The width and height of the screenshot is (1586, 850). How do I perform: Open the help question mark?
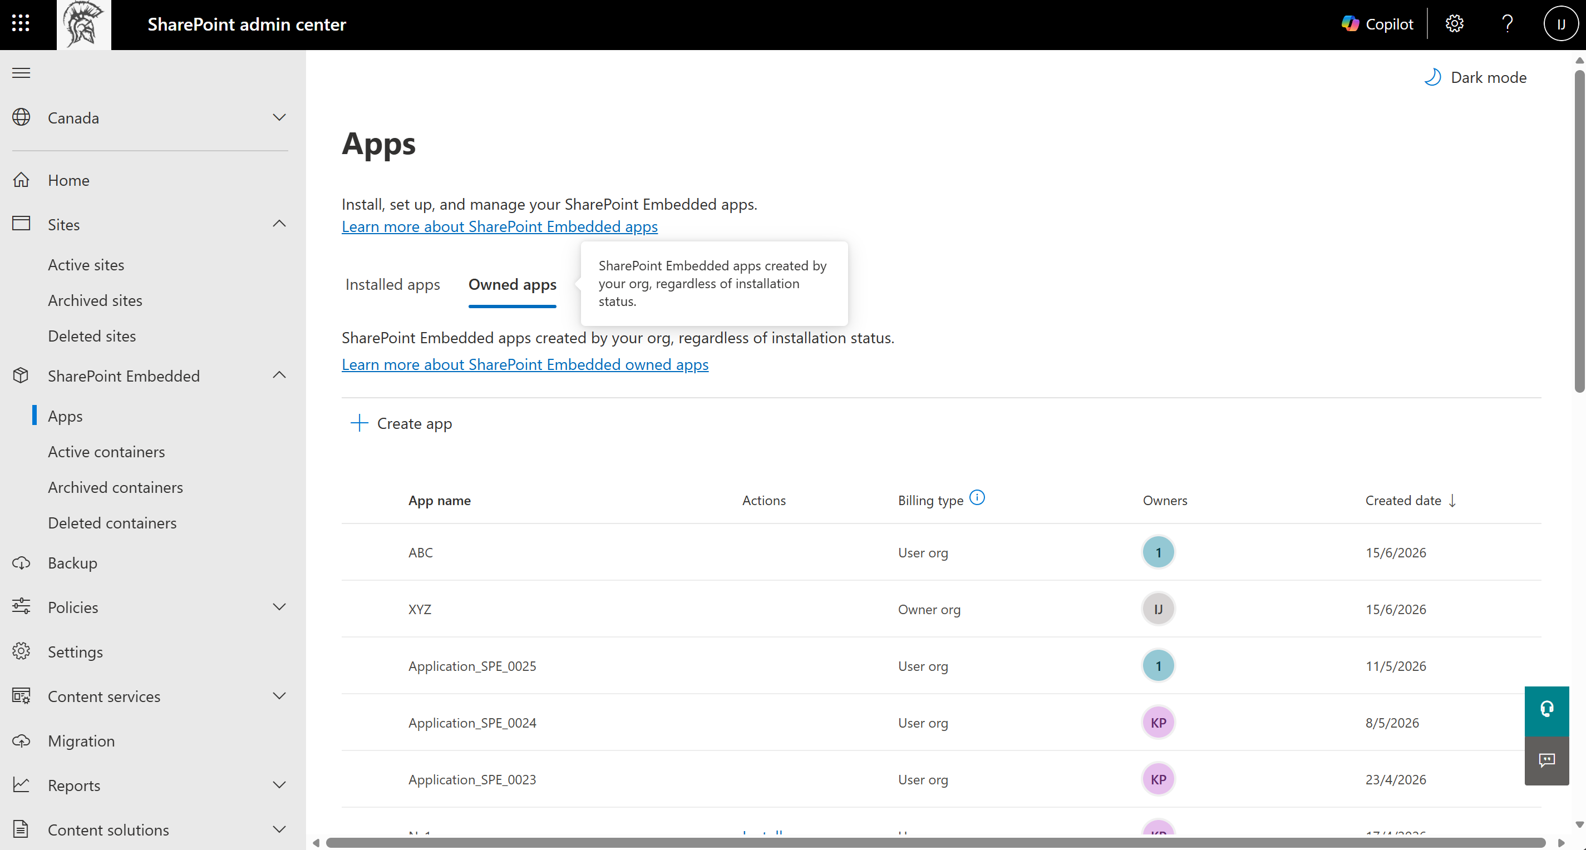(1507, 24)
